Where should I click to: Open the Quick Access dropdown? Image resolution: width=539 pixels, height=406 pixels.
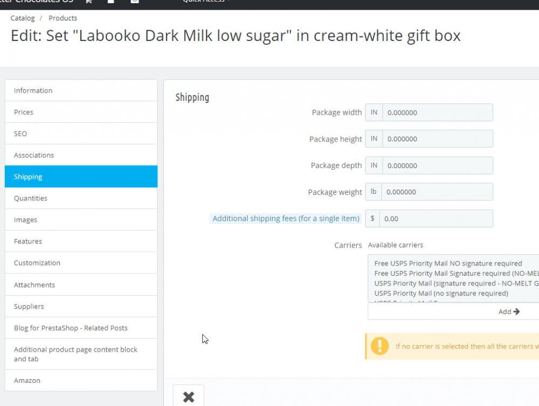pos(207,2)
